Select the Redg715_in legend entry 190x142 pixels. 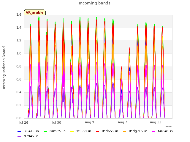pyautogui.click(x=135, y=131)
